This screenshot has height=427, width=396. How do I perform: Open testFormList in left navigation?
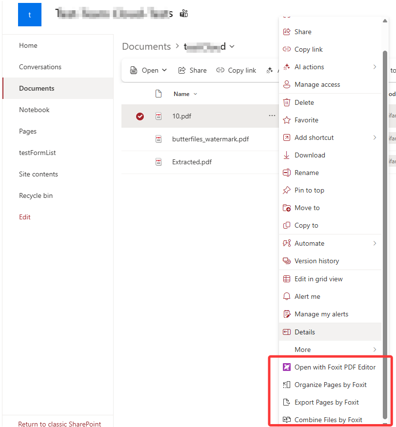(38, 153)
